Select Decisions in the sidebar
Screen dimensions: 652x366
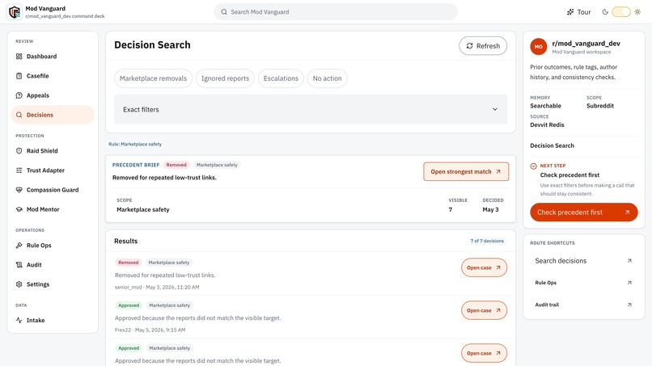pyautogui.click(x=53, y=115)
